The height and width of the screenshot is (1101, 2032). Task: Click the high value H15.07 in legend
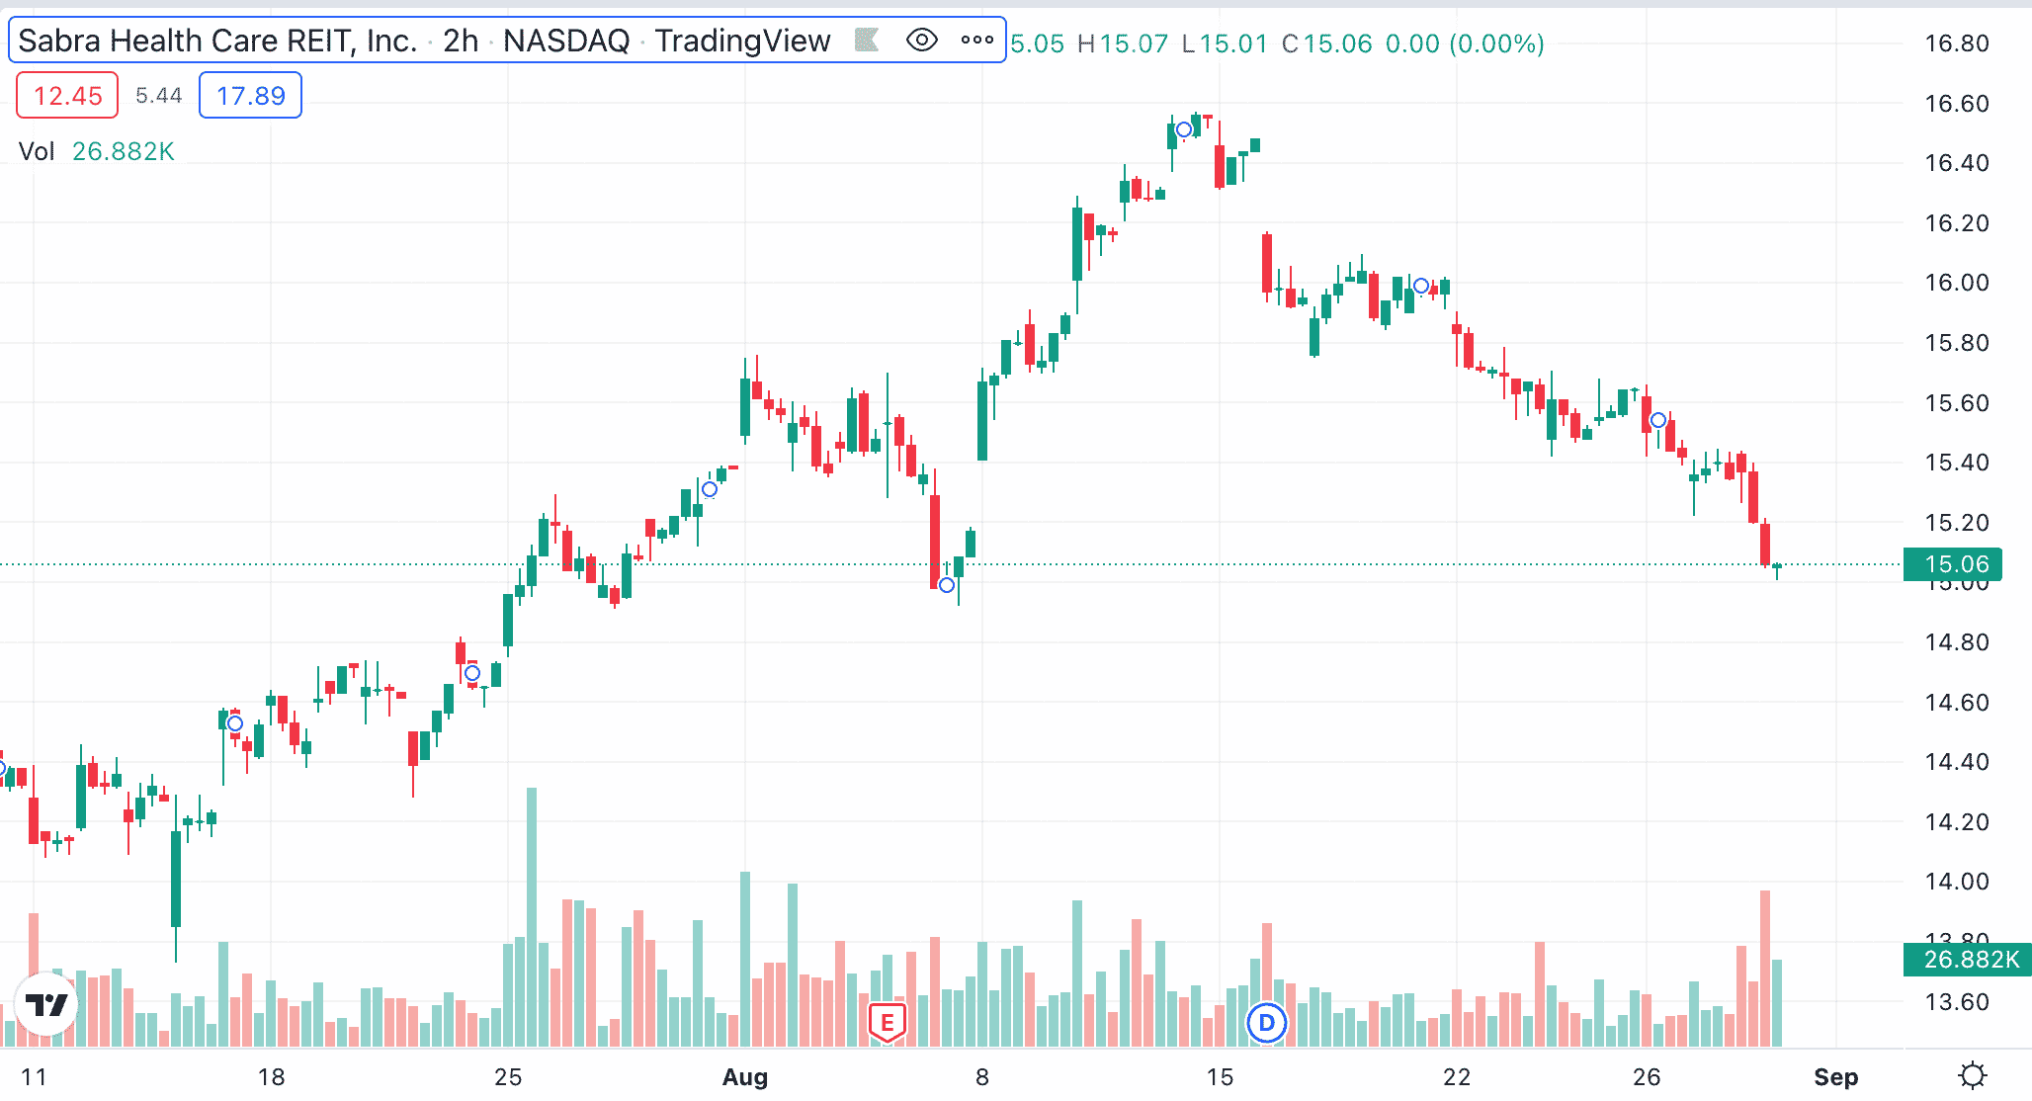coord(1123,43)
